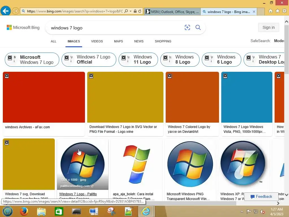Follow the Windows 7 Logo - Palitto link
The image size is (289, 217).
coord(78,194)
